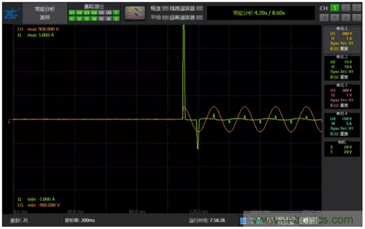Viewport: 365px width, 229px height.
Task: Expand the 单元 4 settings panel
Action: [x=342, y=125]
